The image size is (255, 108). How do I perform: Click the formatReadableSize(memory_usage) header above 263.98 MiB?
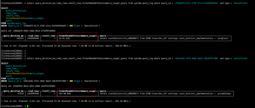78,91
